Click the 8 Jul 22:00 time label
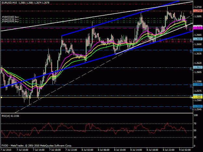The image size is (203, 152). point(169,150)
